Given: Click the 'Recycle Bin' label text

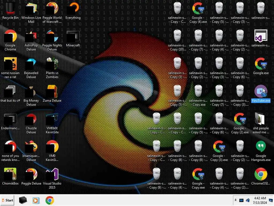Looking at the screenshot, I should point(10,18).
